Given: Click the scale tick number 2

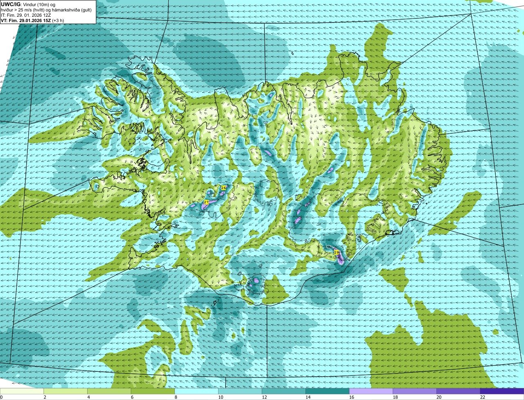Looking at the screenshot, I should click(45, 397).
